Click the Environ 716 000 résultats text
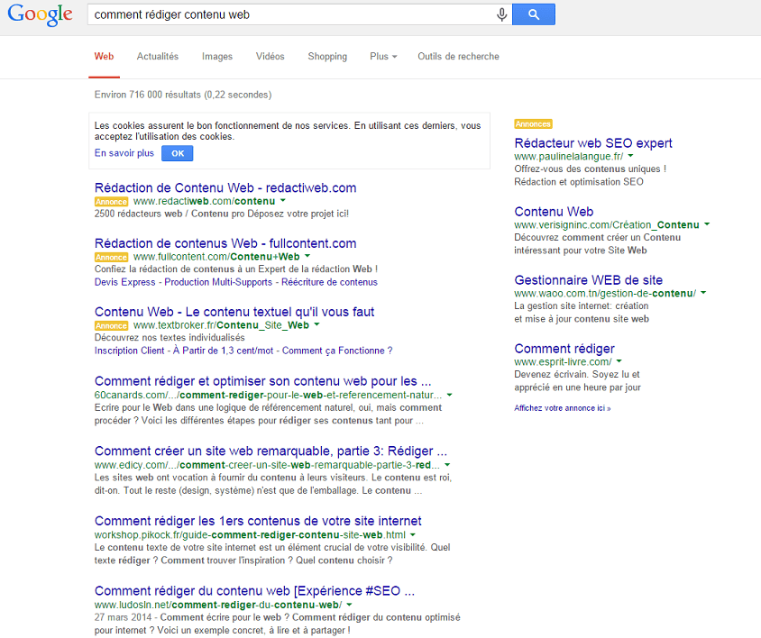Screen dimensions: 761x638 click(x=183, y=95)
